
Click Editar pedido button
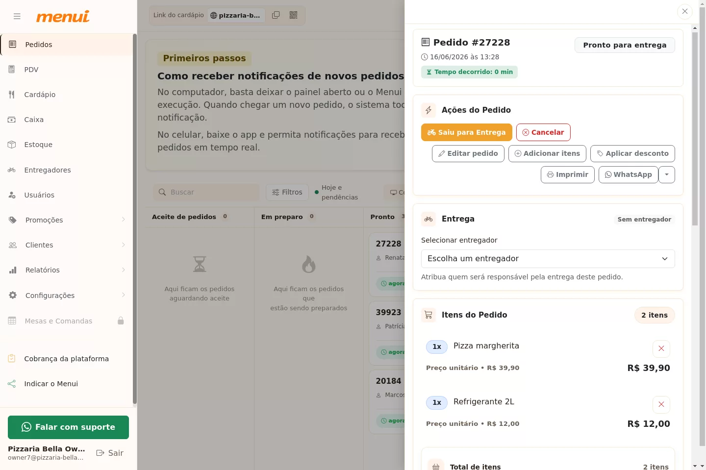tap(468, 153)
